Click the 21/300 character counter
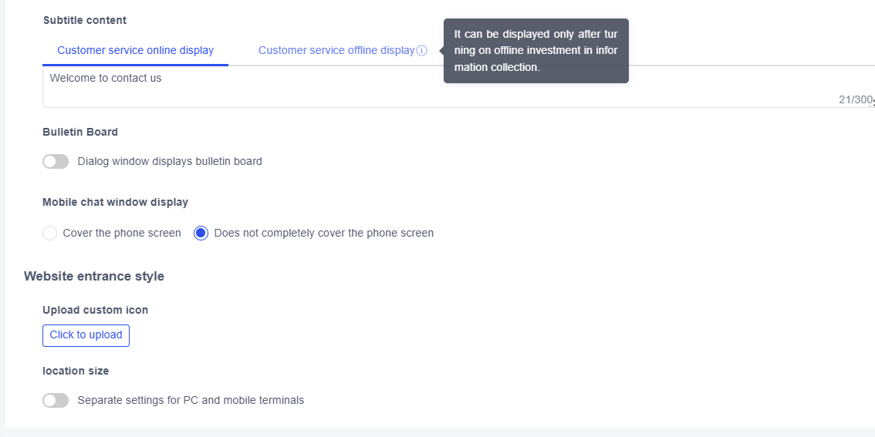 855,99
